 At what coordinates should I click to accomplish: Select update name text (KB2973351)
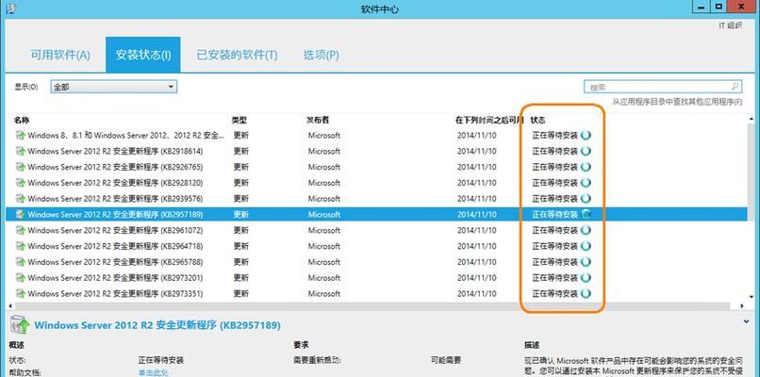tap(115, 294)
